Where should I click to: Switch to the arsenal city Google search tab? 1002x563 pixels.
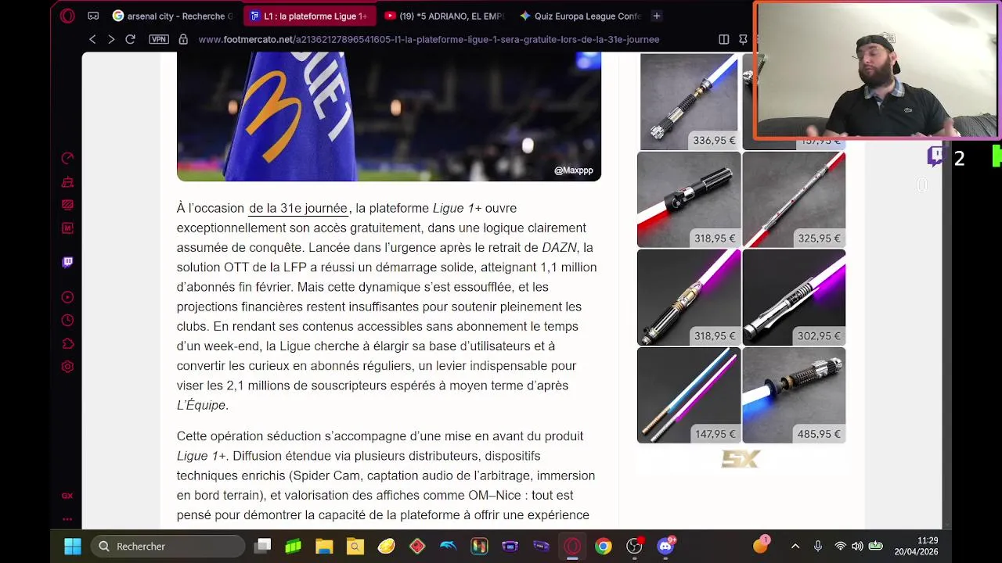pyautogui.click(x=173, y=16)
